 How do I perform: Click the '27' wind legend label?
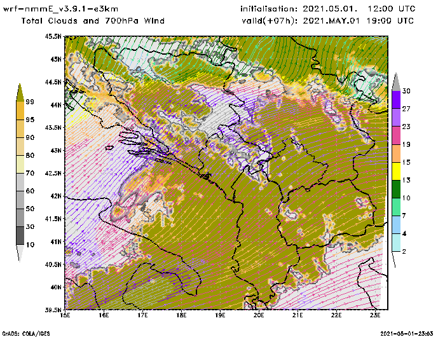click(x=406, y=109)
